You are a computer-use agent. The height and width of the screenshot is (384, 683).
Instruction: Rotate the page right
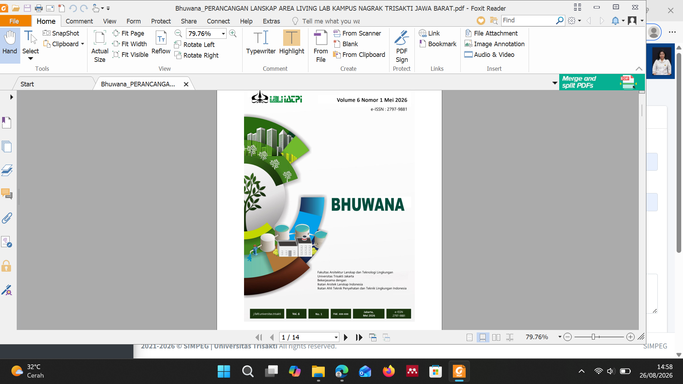(x=196, y=55)
